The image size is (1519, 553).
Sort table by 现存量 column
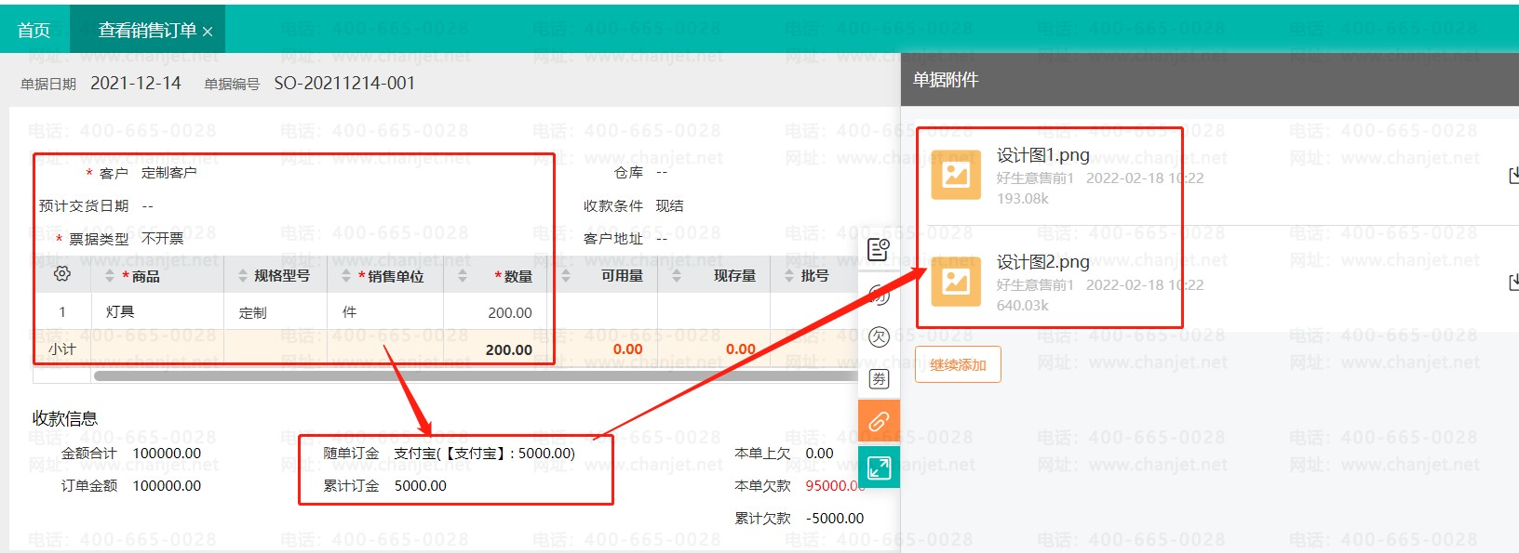pyautogui.click(x=677, y=276)
